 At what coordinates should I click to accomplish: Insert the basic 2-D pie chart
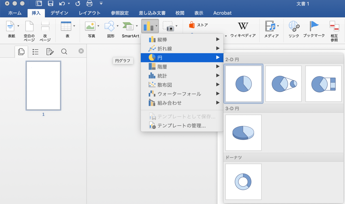pos(243,84)
